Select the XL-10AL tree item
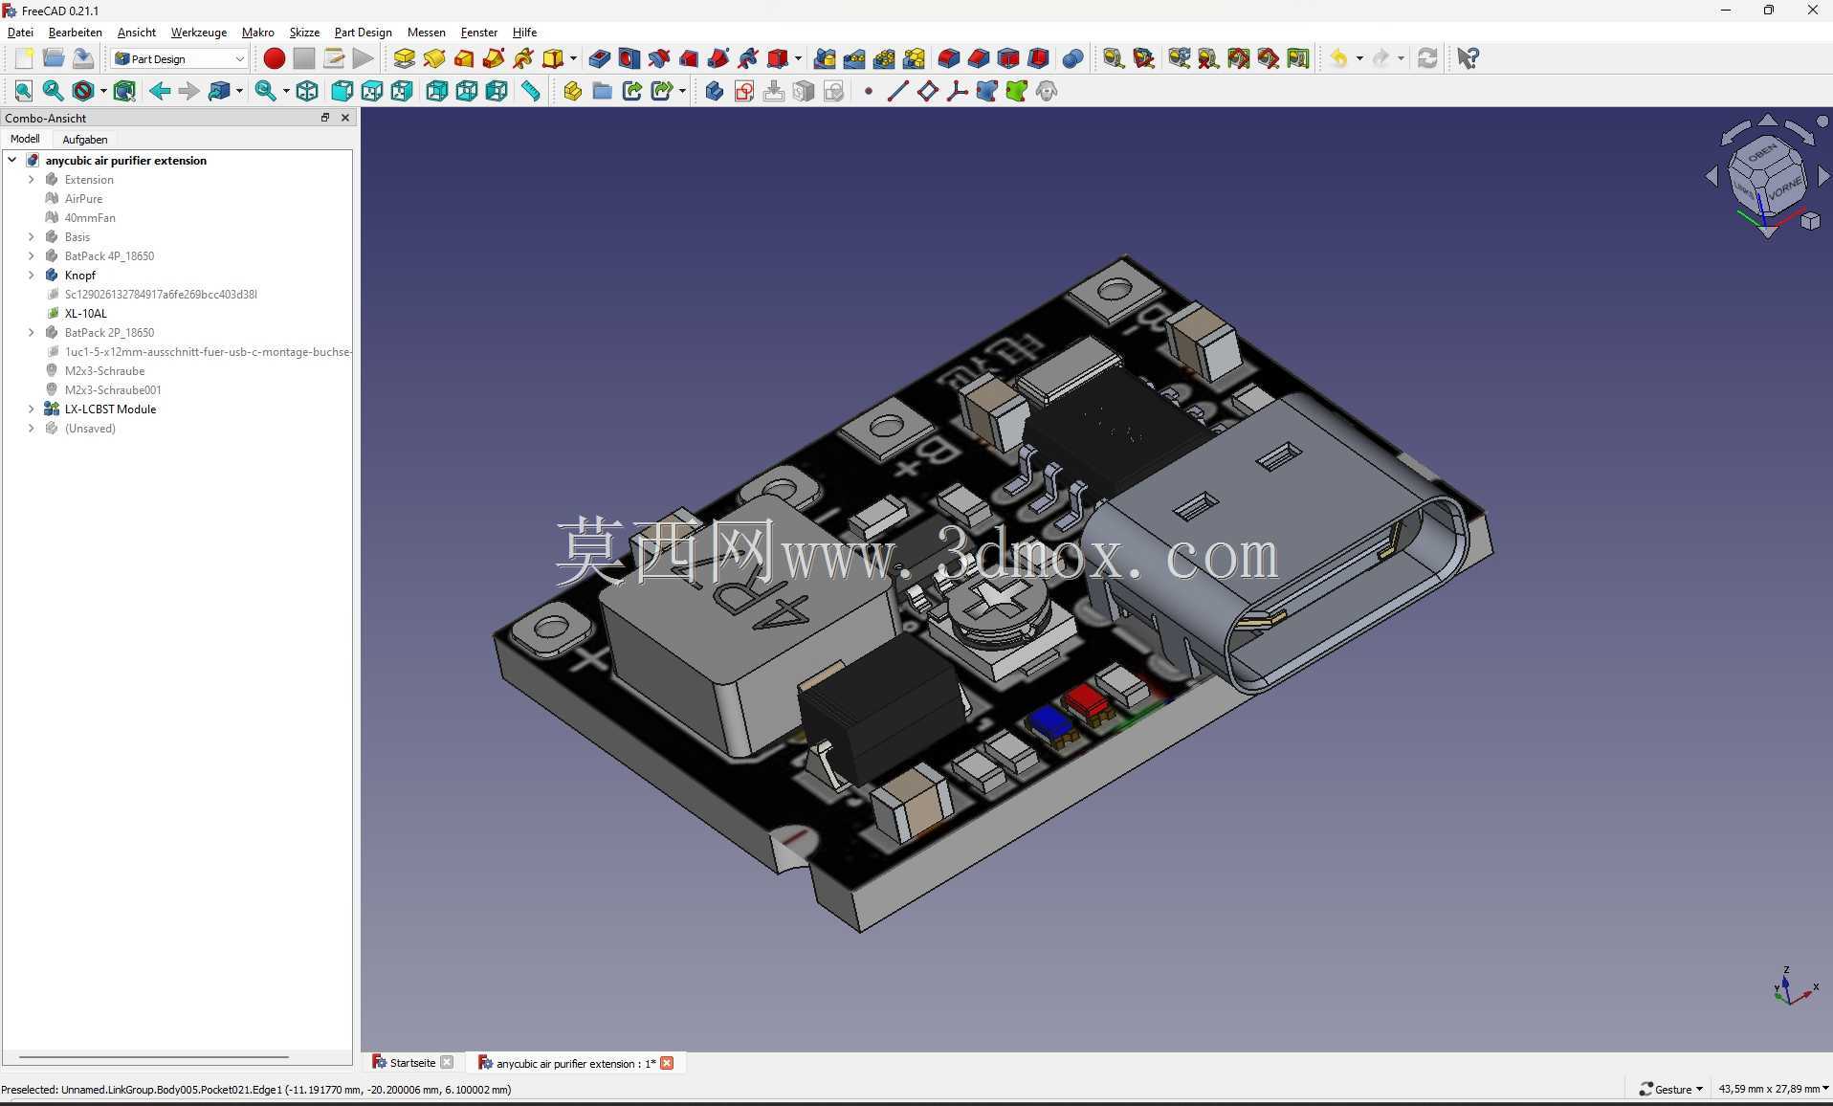Image resolution: width=1833 pixels, height=1106 pixels. click(85, 313)
